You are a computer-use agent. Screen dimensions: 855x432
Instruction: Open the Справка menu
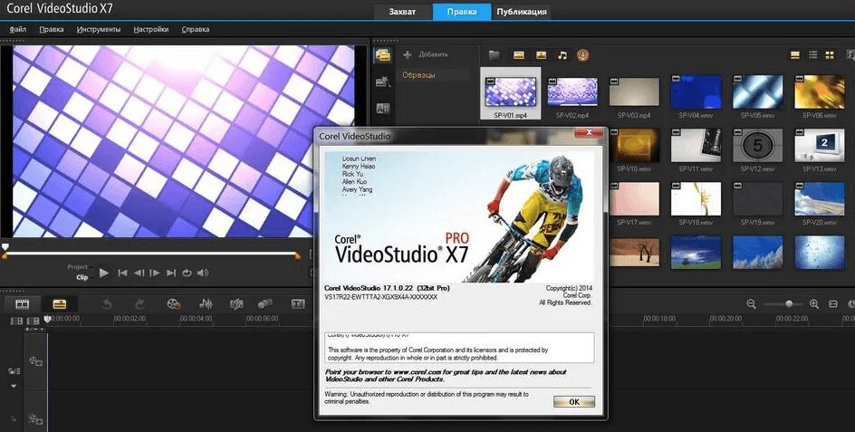(x=196, y=30)
